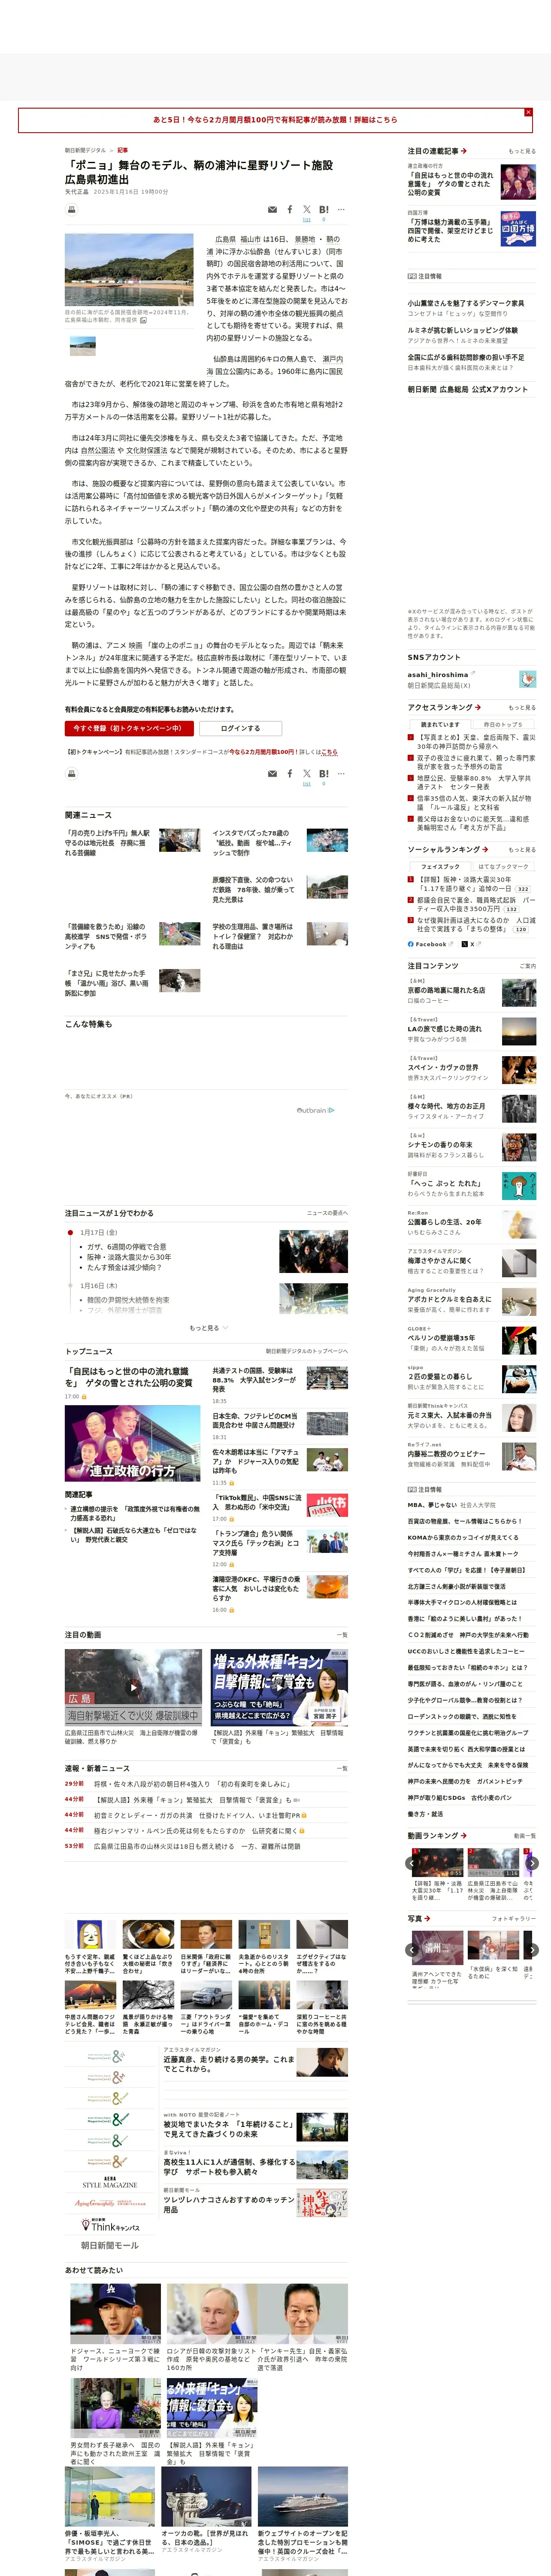X share icon below the registration buttons

(307, 774)
